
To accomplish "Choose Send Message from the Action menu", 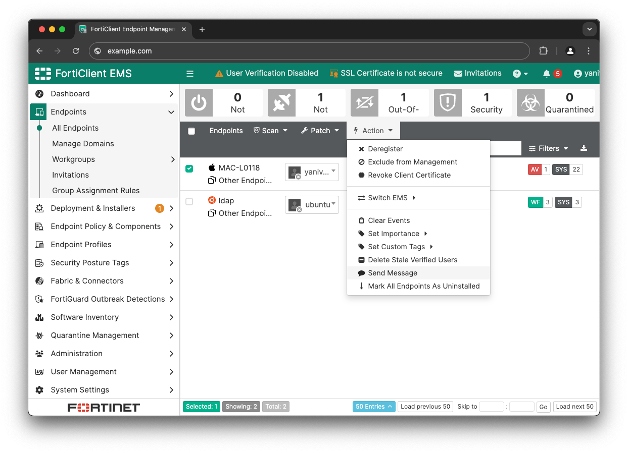I will pyautogui.click(x=392, y=272).
